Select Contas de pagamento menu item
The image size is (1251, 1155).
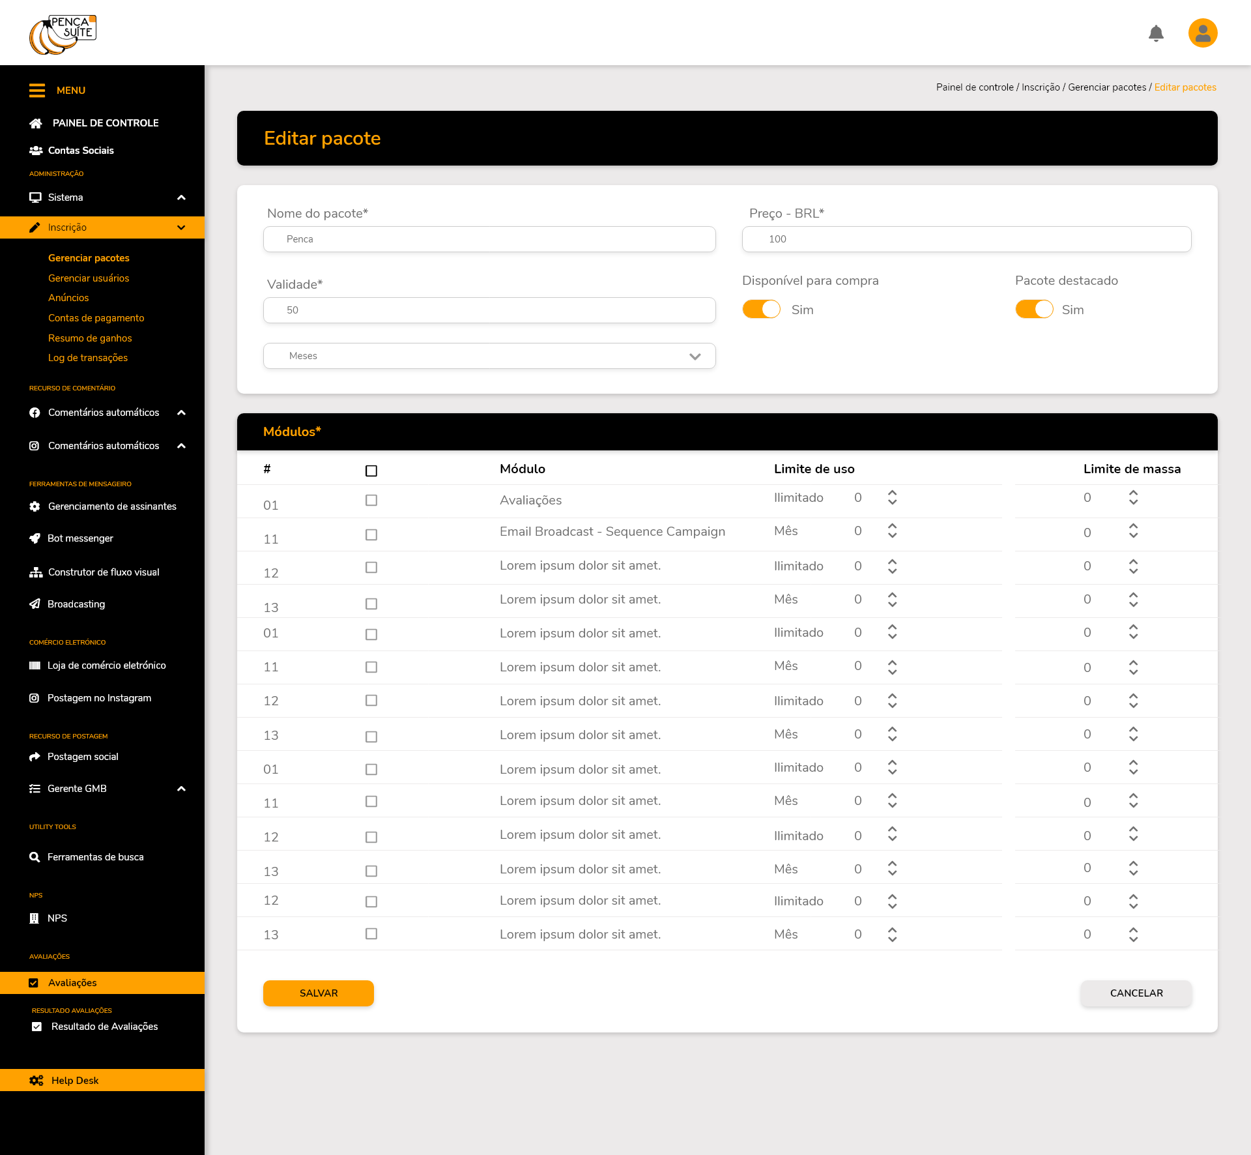(96, 318)
